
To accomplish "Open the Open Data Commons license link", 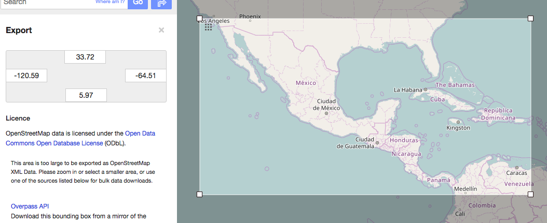I will pos(80,138).
